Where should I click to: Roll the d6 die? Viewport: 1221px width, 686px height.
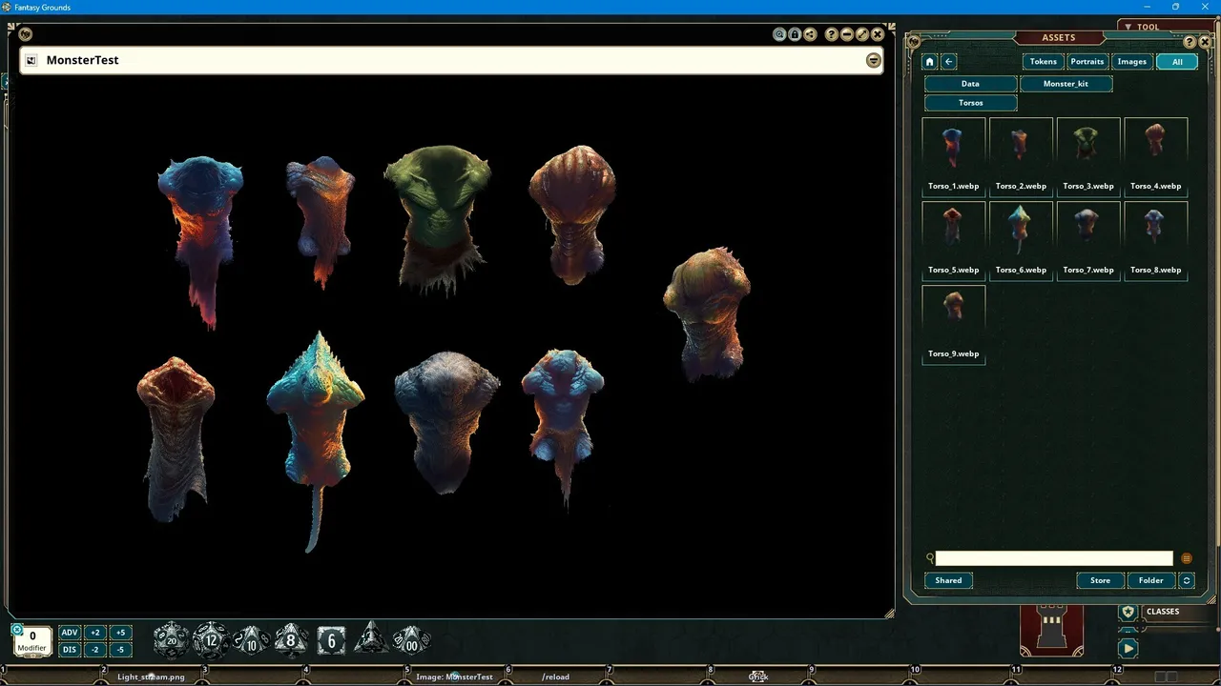[x=331, y=639]
